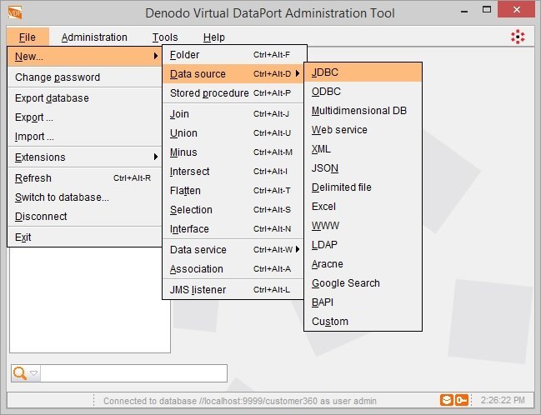The image size is (541, 415).
Task: Expand the Data source submenu
Action: pos(234,74)
